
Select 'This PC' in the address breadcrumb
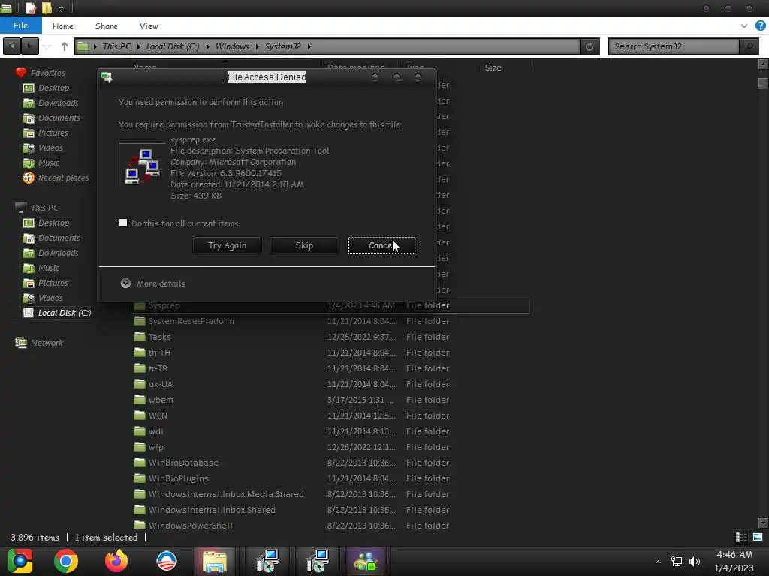tap(116, 46)
